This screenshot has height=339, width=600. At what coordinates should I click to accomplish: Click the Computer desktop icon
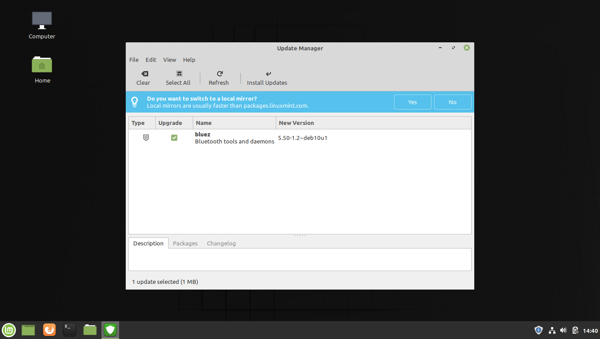pos(42,26)
